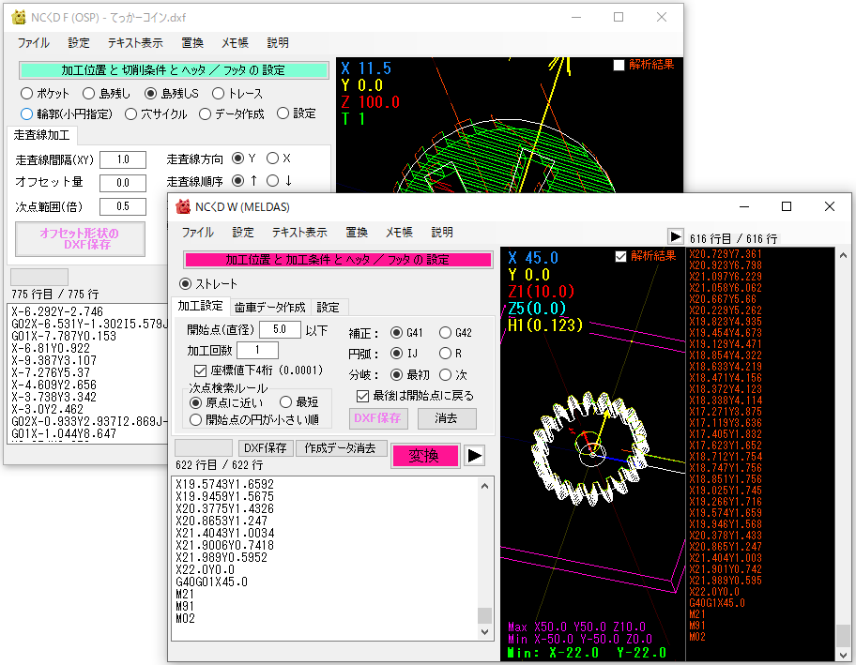The width and height of the screenshot is (856, 665).
Task: Open 置換 menu in MELDAS window
Action: (357, 233)
